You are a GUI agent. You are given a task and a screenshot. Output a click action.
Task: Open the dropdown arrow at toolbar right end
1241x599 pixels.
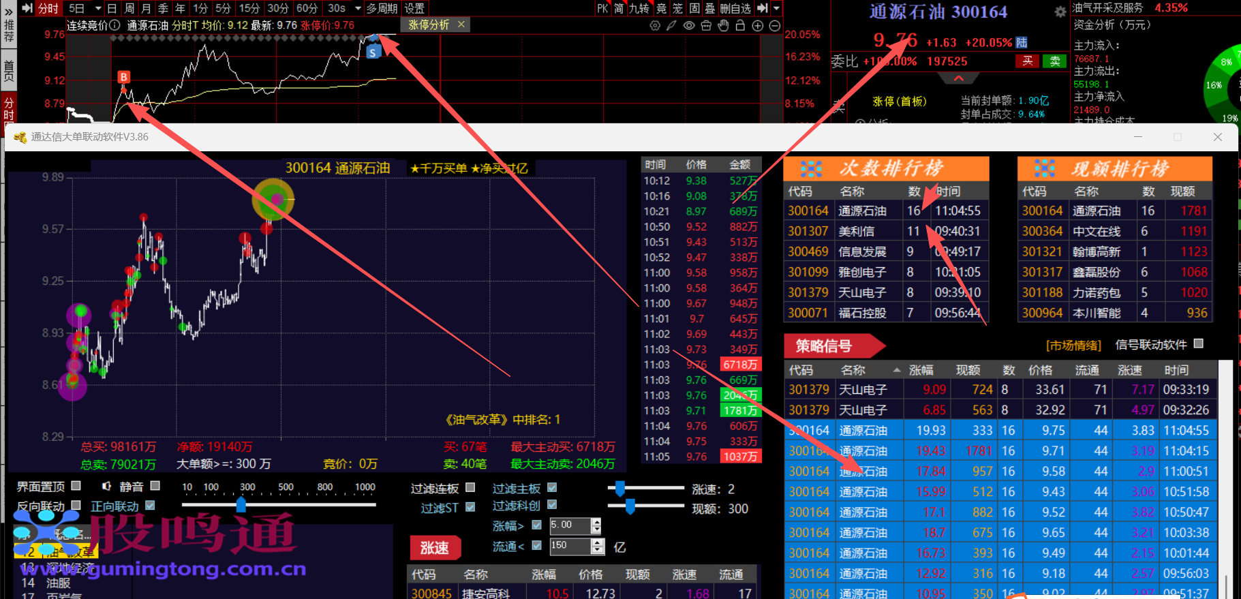tap(776, 8)
